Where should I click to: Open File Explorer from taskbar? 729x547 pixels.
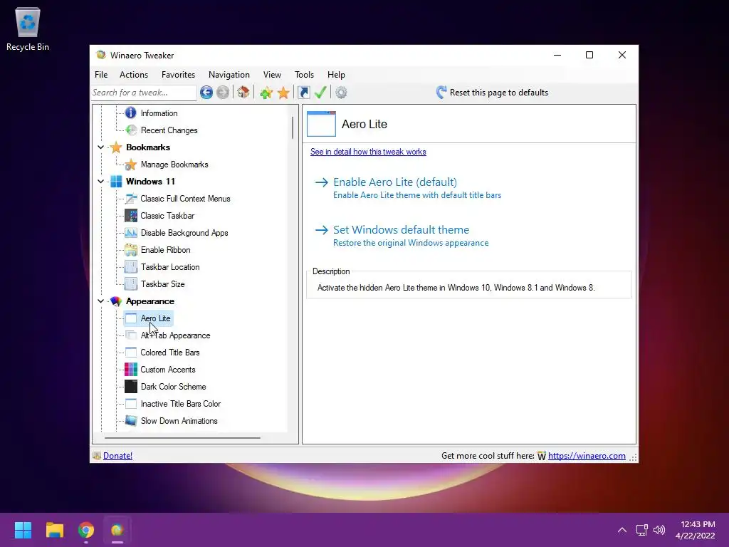click(55, 530)
